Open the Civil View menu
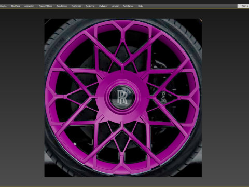 103,6
